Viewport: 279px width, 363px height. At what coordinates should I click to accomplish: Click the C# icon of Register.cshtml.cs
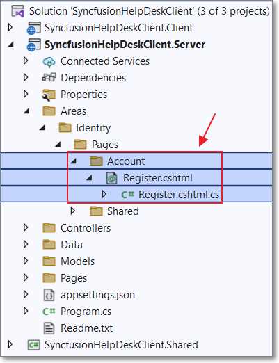127,194
